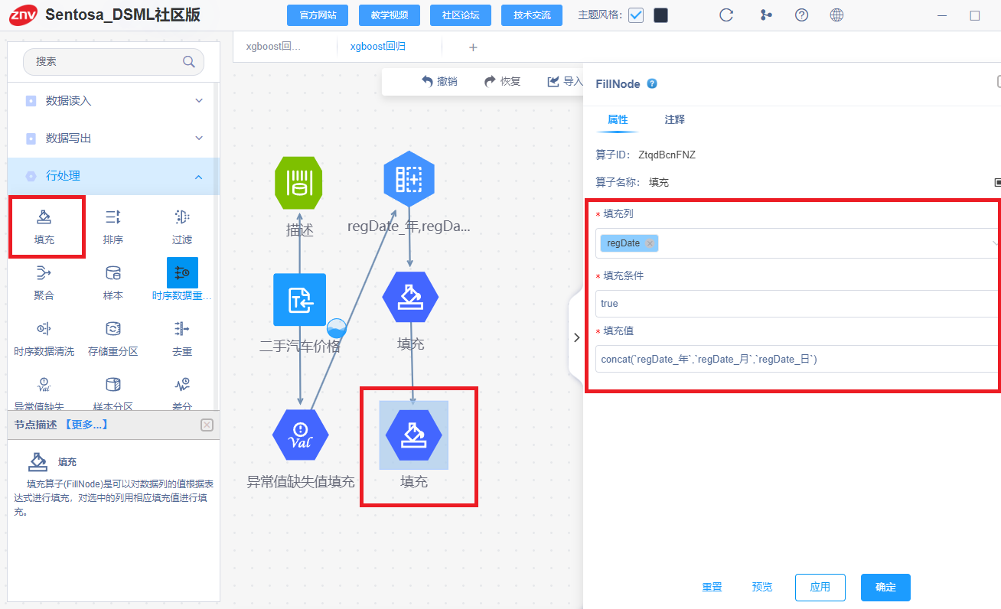Image resolution: width=1001 pixels, height=609 pixels.
Task: Open the 【更多...】 node description link
Action: (85, 425)
